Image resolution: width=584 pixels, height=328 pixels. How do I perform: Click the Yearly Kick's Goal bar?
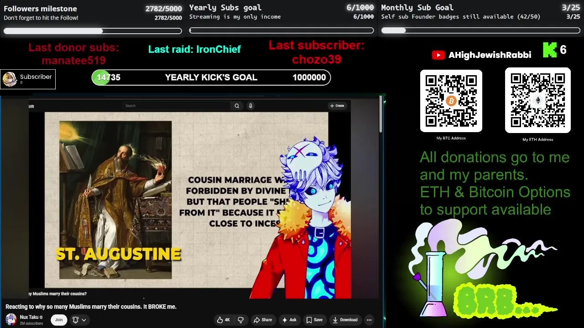click(211, 77)
